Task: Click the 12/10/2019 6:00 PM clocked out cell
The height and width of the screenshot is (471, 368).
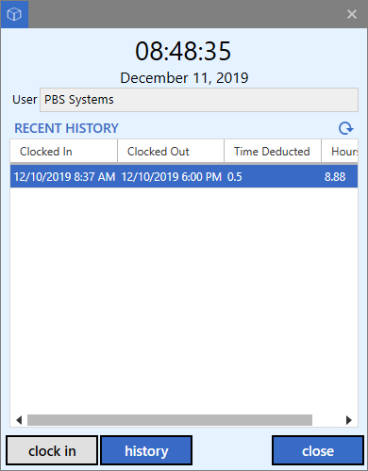Action: (172, 177)
